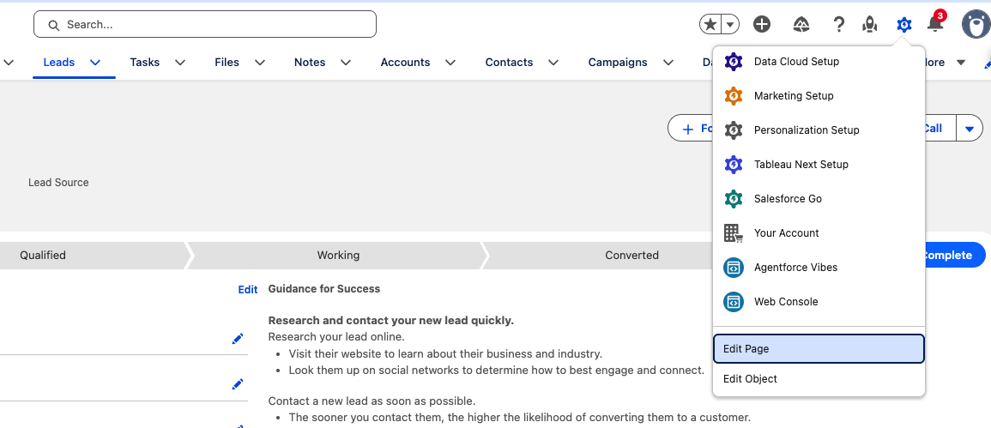Open the Help question mark icon
Image resolution: width=991 pixels, height=428 pixels.
pos(838,25)
